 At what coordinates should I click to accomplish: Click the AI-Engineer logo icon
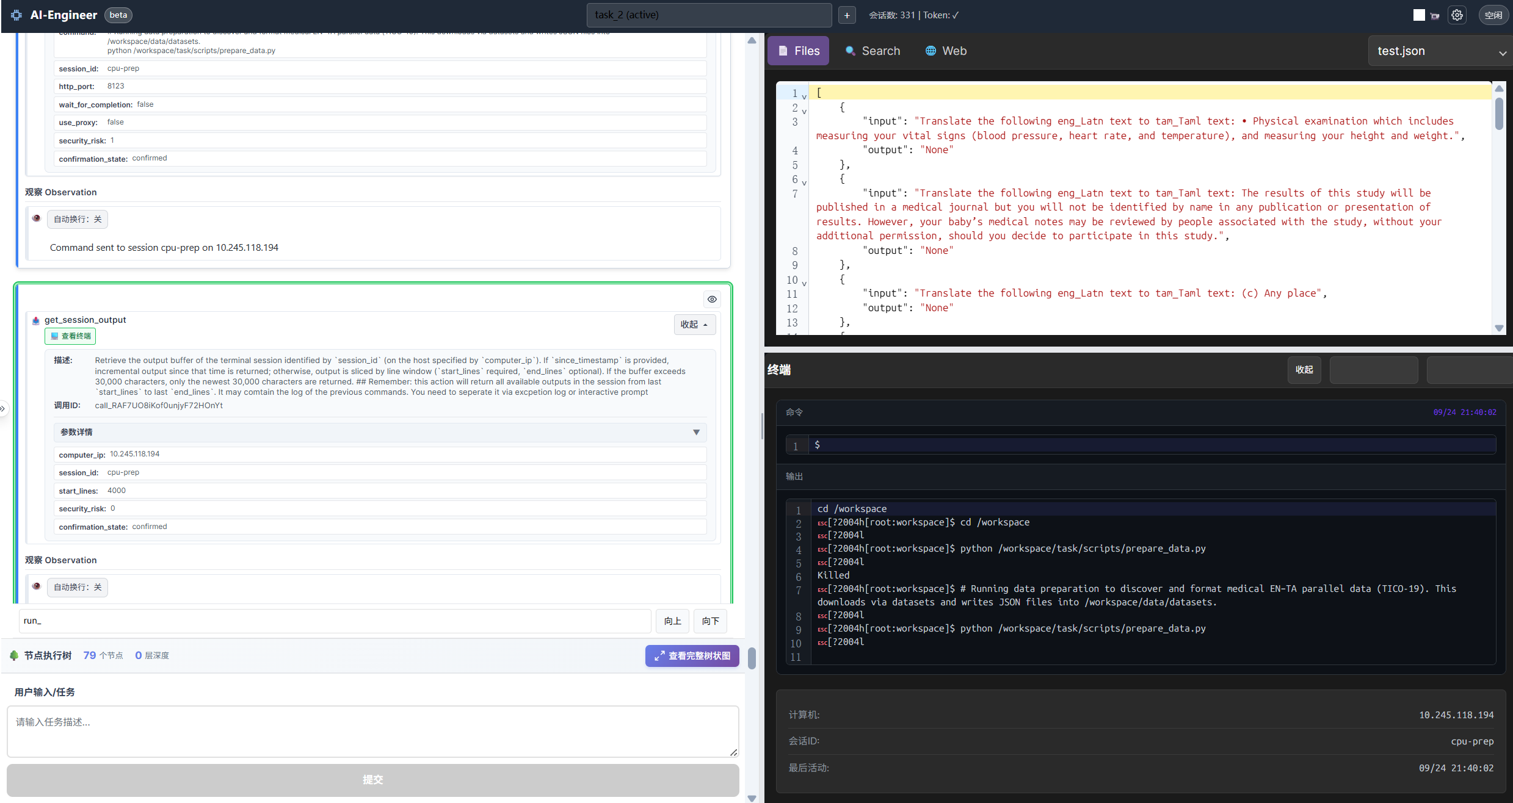tap(16, 15)
